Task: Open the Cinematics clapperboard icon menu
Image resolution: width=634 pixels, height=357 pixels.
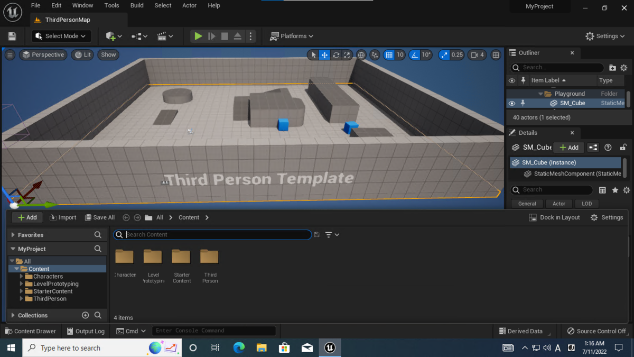Action: coord(163,35)
